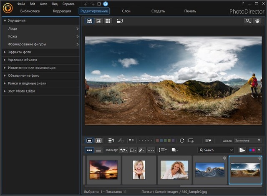Click the rotate photo icon
The height and width of the screenshot is (196, 267).
point(182,141)
